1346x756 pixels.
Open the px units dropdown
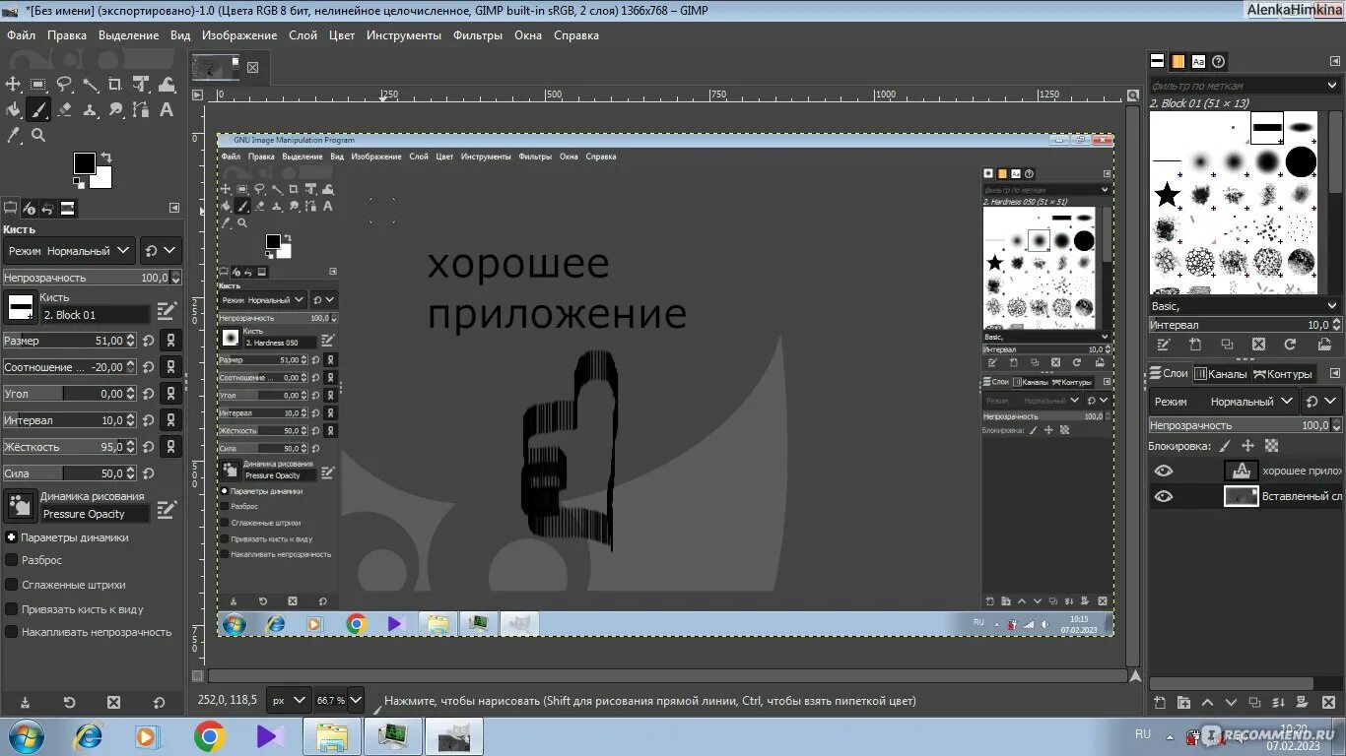tap(288, 700)
